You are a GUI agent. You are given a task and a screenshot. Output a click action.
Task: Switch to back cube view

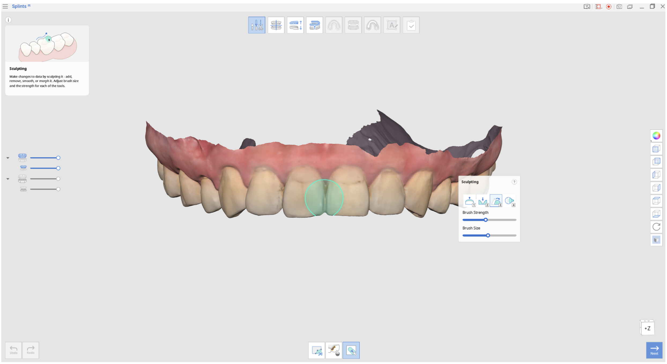[656, 162]
